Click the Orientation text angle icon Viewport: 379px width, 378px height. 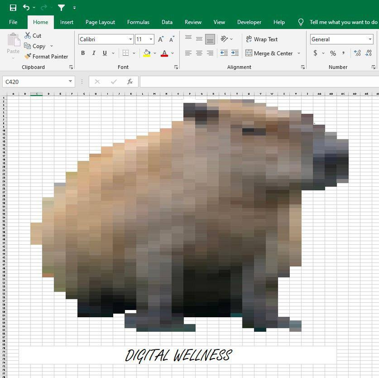pos(224,39)
